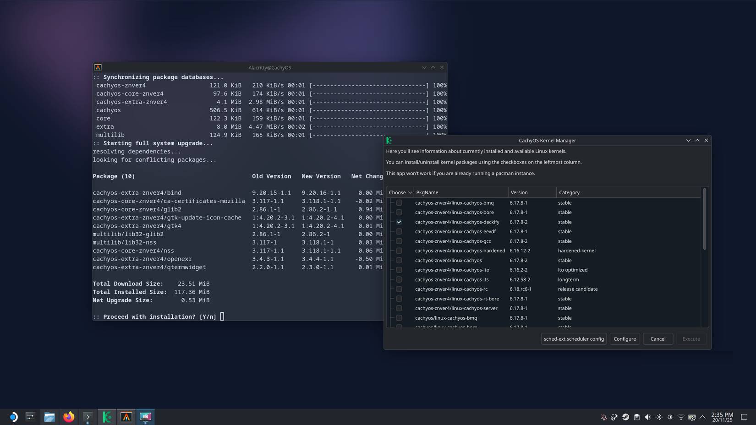
Task: Open the Bluetooth tray icon
Action: pyautogui.click(x=659, y=417)
